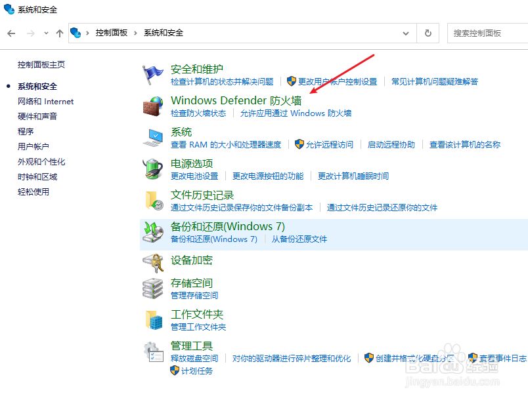Click 系统和安全 in the address breadcrumb
The image size is (528, 400).
[x=164, y=33]
